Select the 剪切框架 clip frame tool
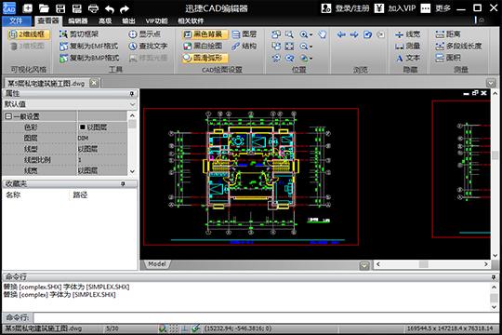 point(79,34)
